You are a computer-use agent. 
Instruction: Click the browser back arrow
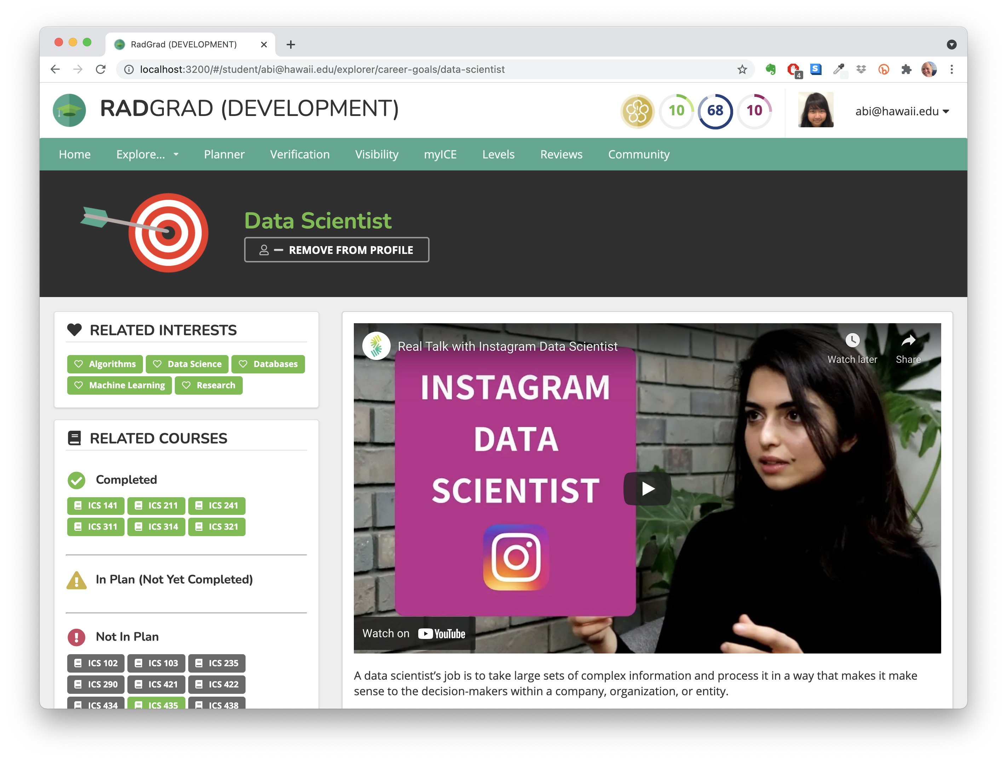[56, 69]
